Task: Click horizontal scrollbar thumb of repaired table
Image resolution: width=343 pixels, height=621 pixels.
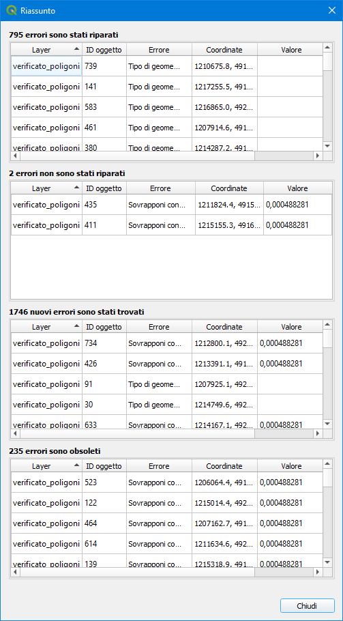Action: point(137,156)
